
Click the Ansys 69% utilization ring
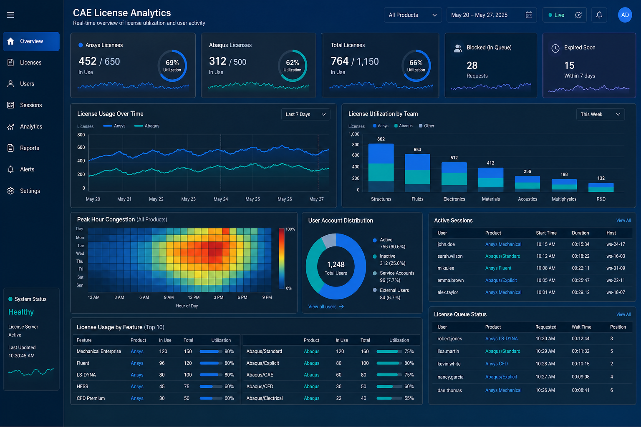coord(172,66)
